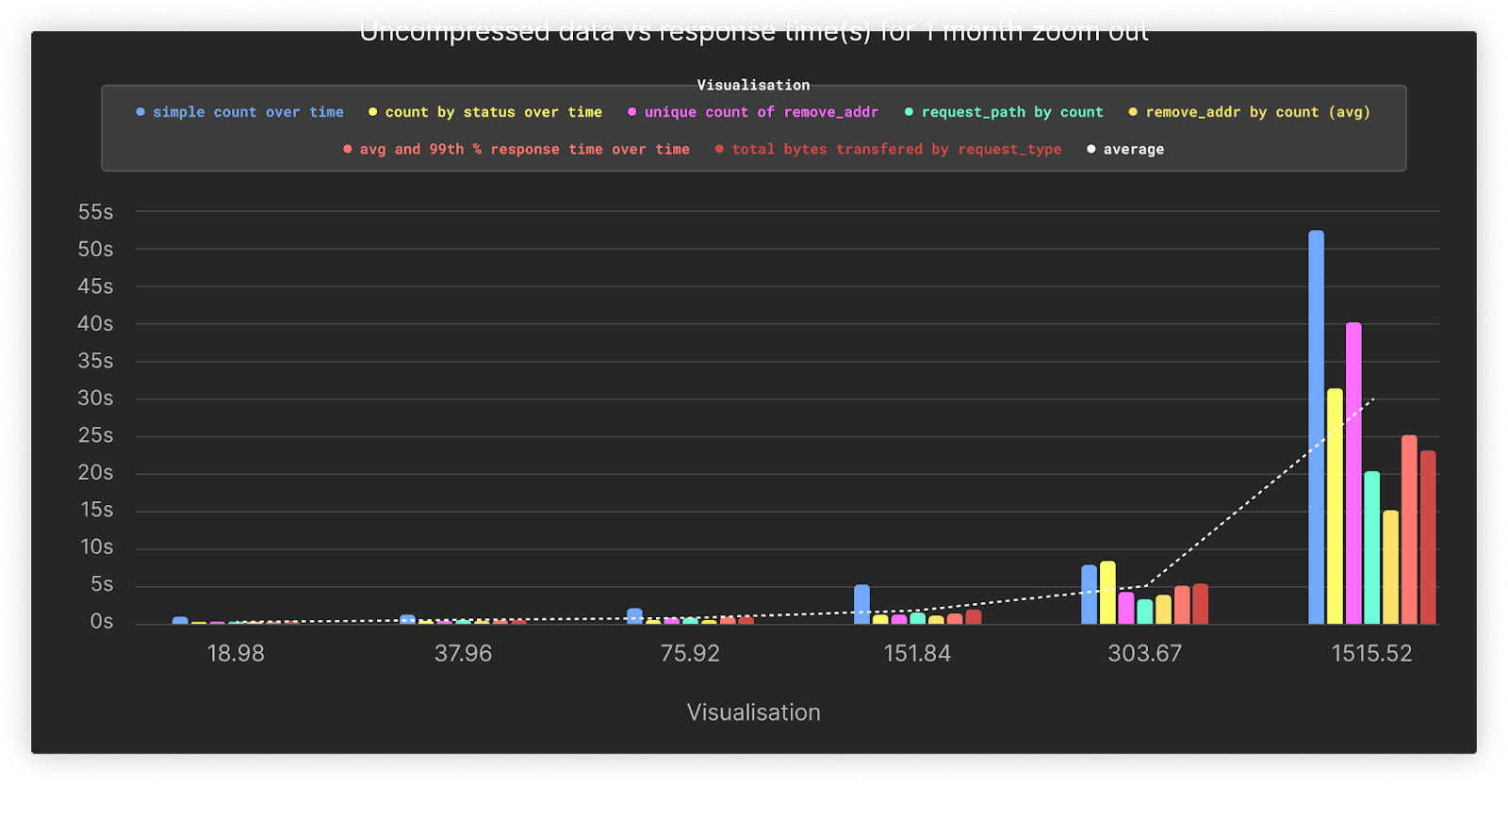Click the blue bar at 18.98
This screenshot has height=816, width=1508.
pyautogui.click(x=180, y=620)
